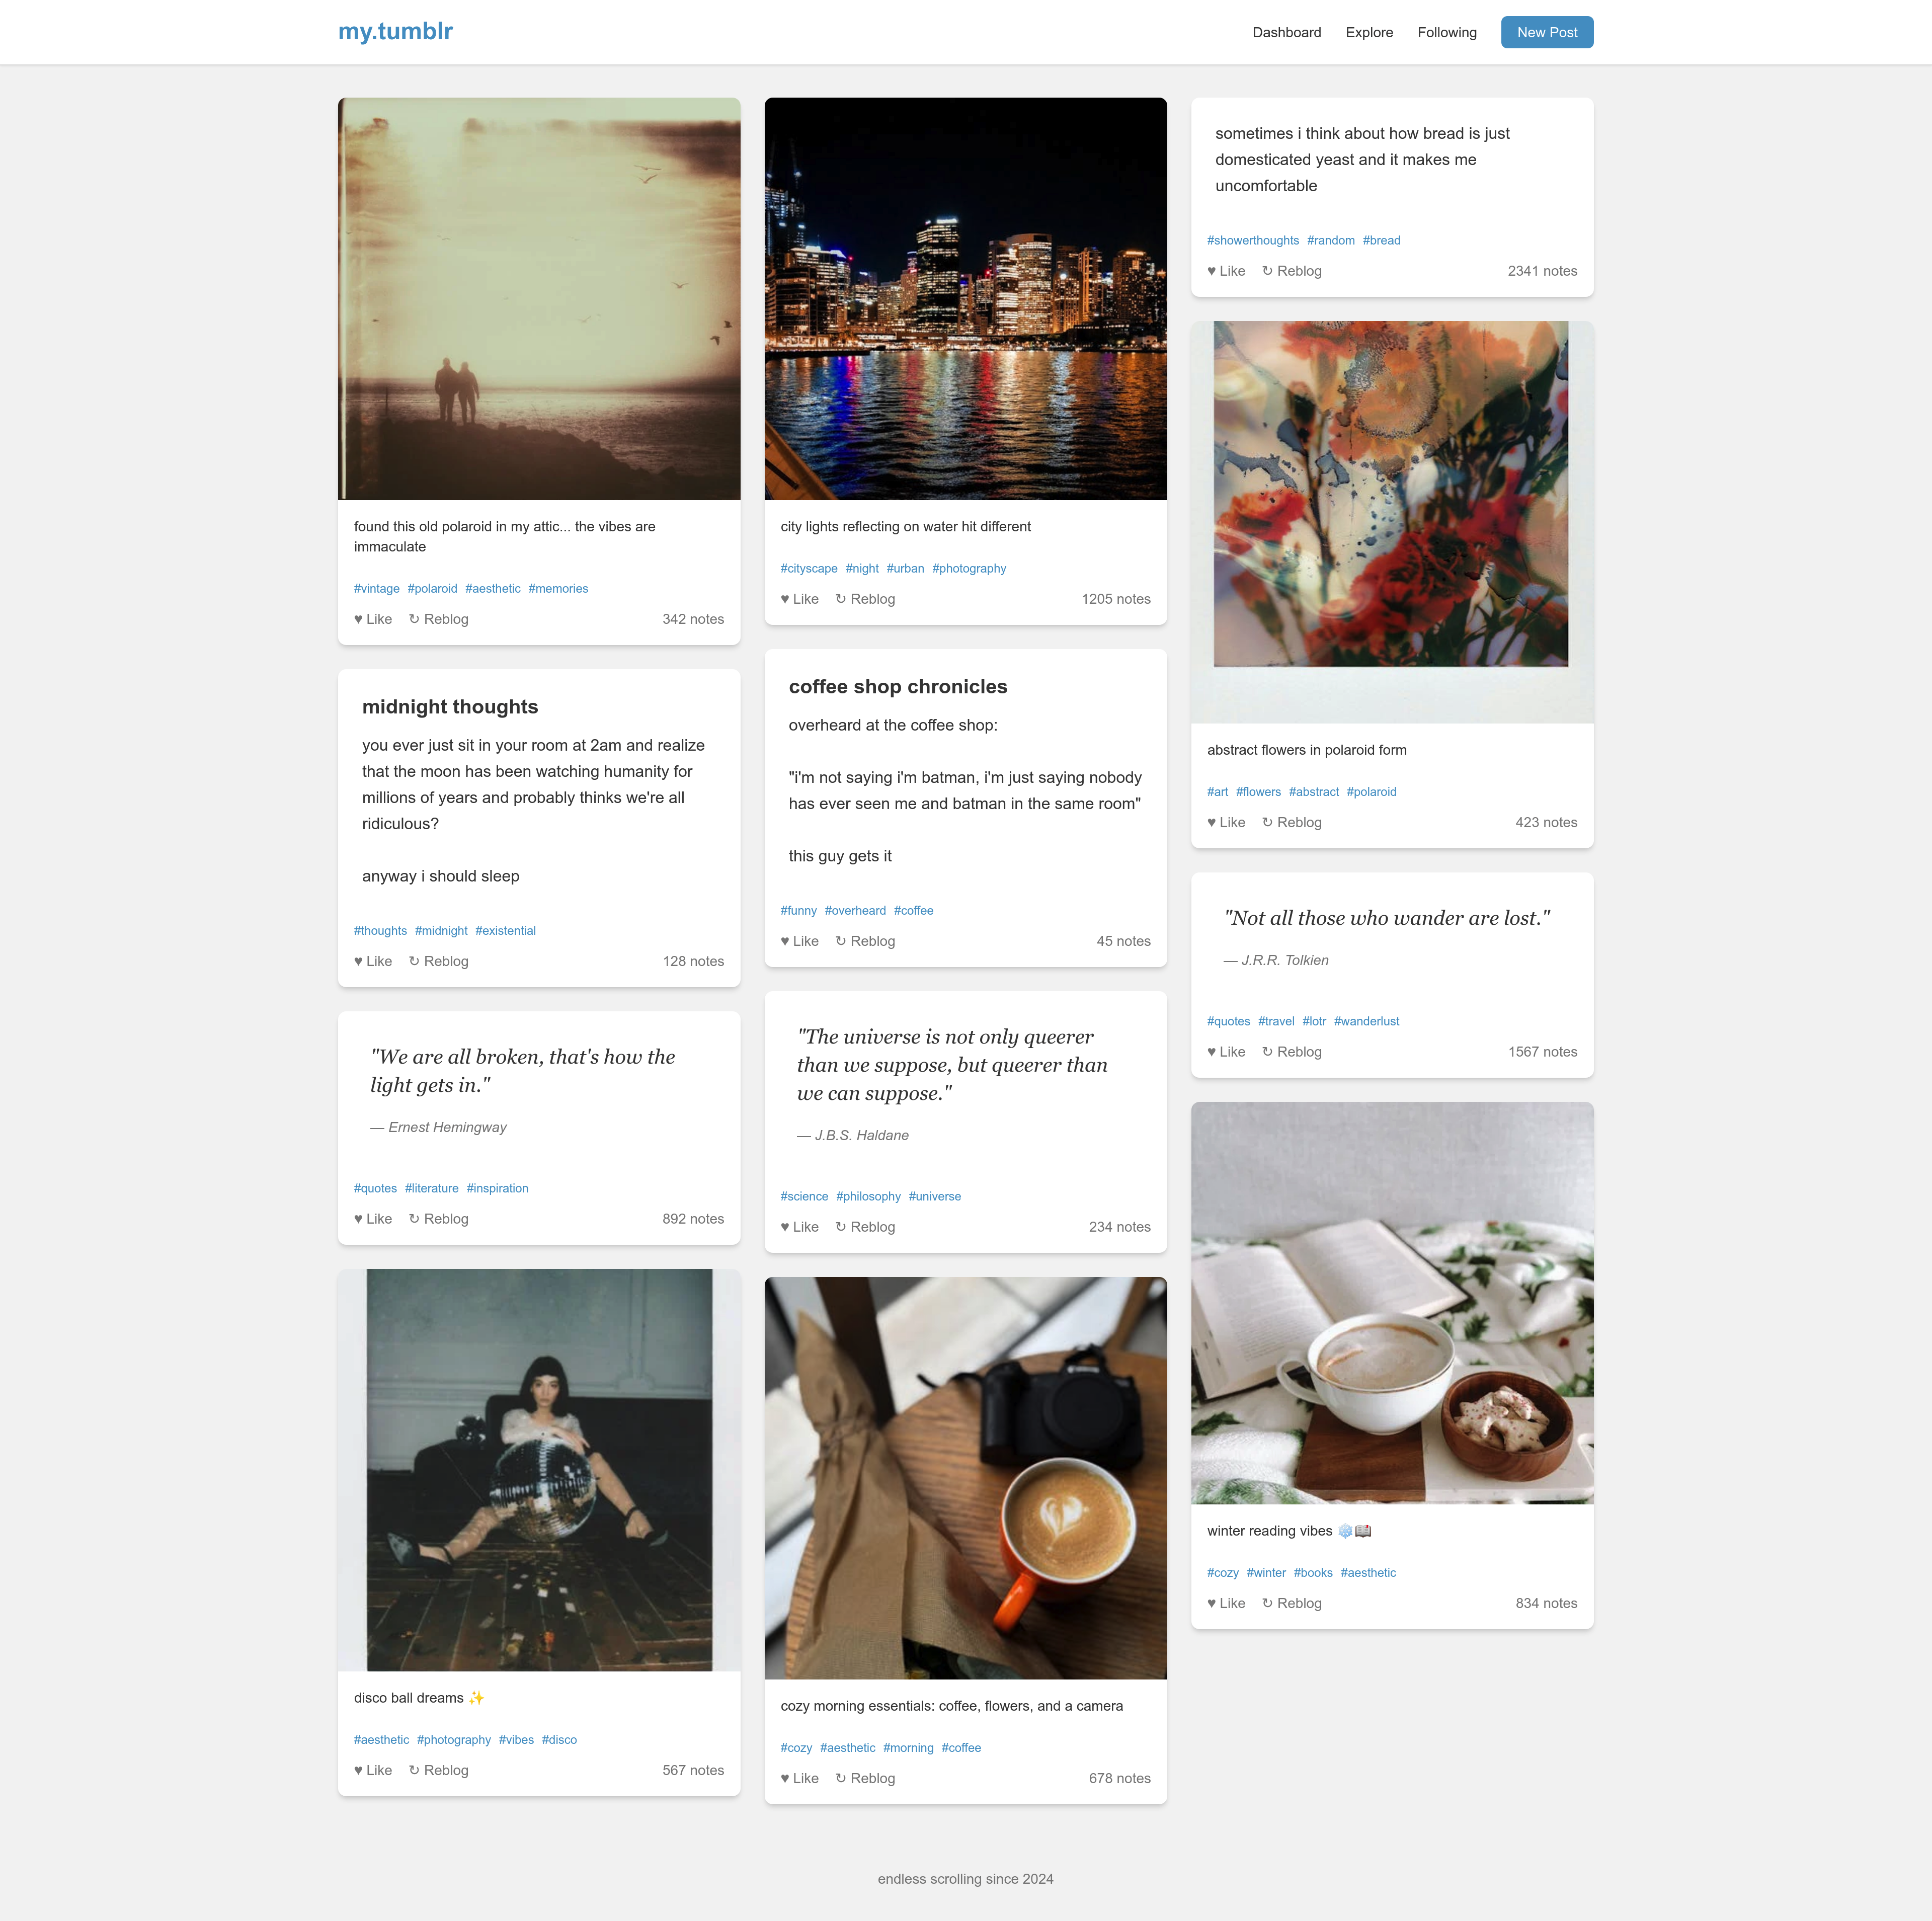The height and width of the screenshot is (1921, 1932).
Task: Like the Hemingway broken quote post
Action: (x=373, y=1219)
